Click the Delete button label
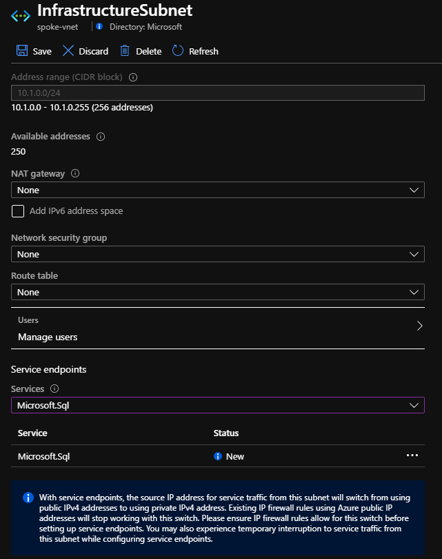 coord(148,51)
